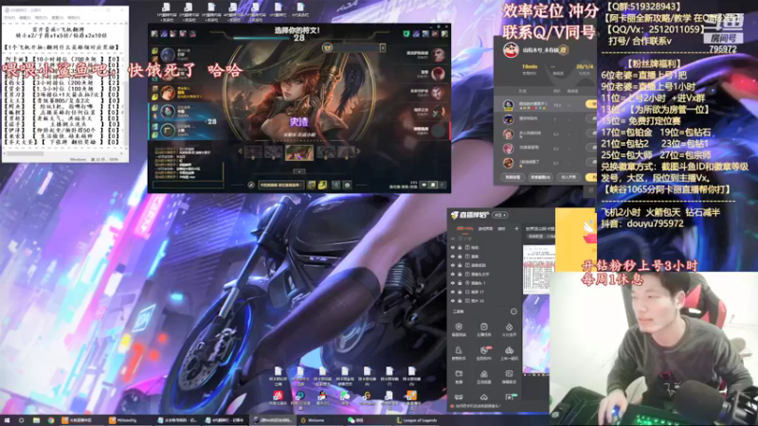Open the WeChat desktop shortcut icon
Image resolution: width=758 pixels, height=426 pixels.
(x=345, y=398)
